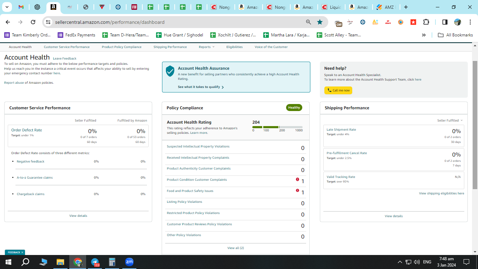Click alert icon beside Food and Product Safety
Viewport: 478px width, 269px height.
point(297,191)
